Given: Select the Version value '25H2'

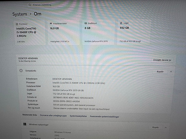Looking at the screenshot, I should coord(57,135).
